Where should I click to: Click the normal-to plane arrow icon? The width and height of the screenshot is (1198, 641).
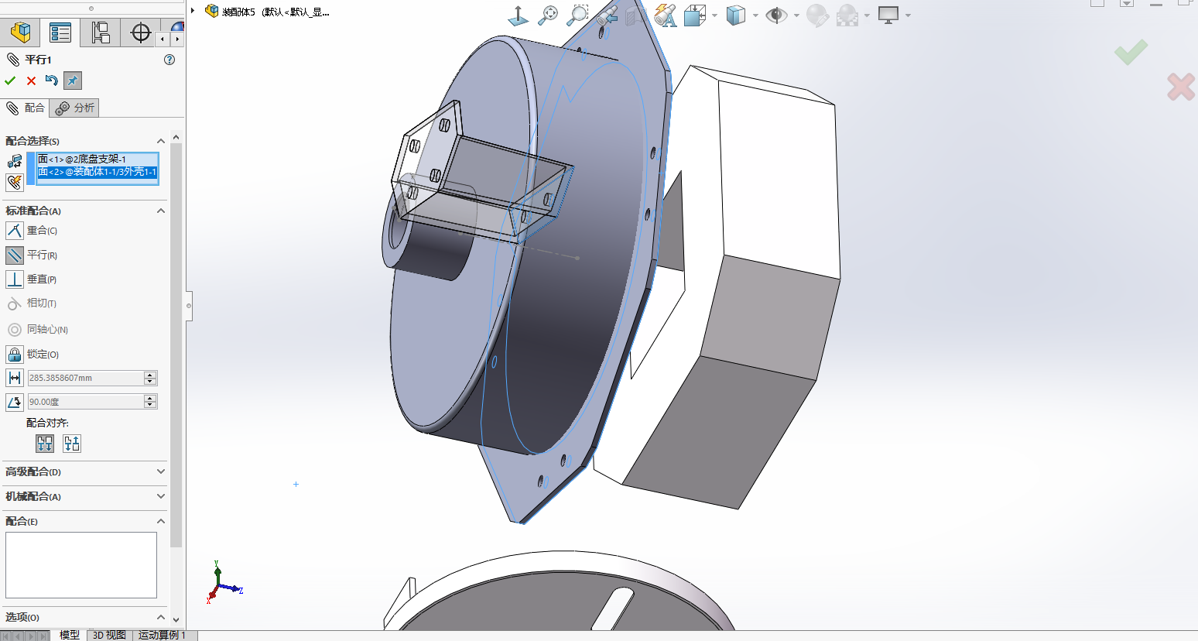518,15
